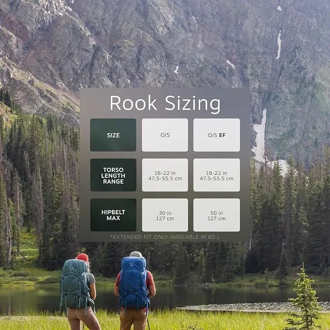This screenshot has height=330, width=330.
Task: Select the SIZE header cell
Action: click(113, 135)
